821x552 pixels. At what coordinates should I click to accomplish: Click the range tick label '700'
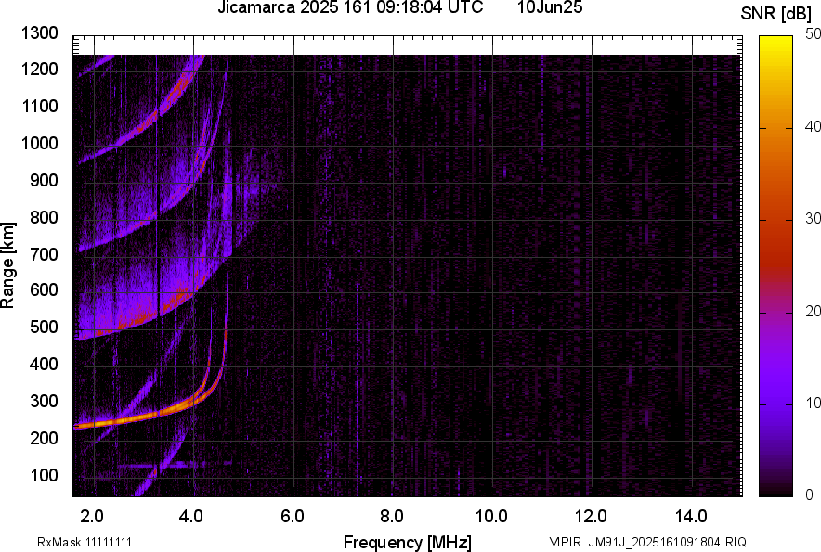(x=44, y=254)
